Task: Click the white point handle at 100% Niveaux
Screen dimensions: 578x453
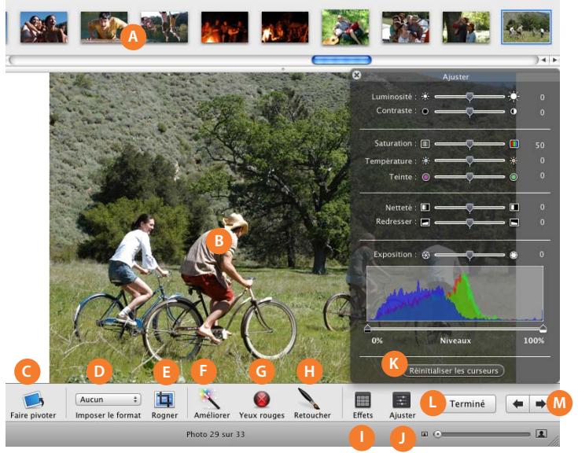Action: point(543,329)
